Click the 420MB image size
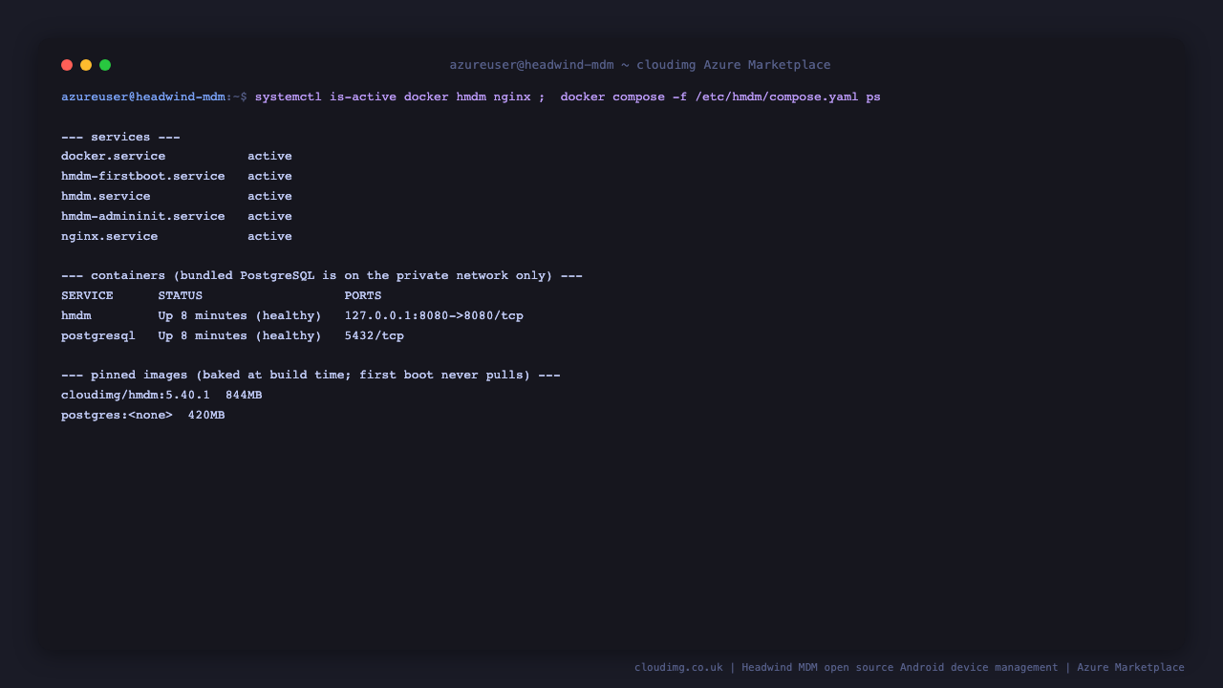Screen dimensions: 1223x688 click(x=206, y=416)
